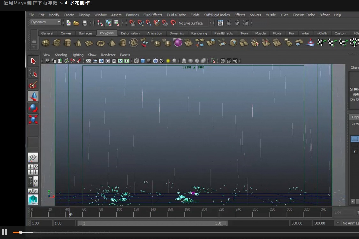
Task: Open the Soft/Rigid Bodies menu
Action: 217,15
